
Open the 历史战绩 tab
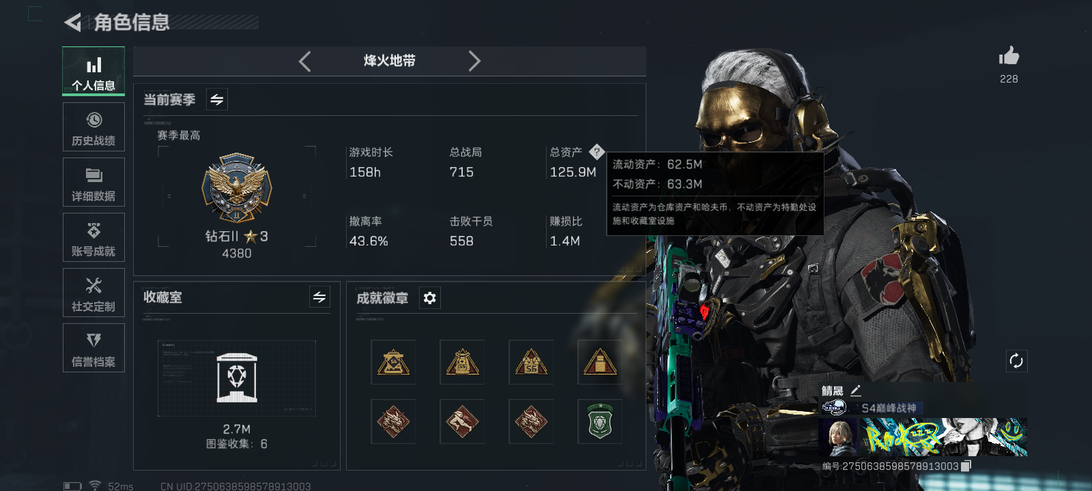coord(94,128)
